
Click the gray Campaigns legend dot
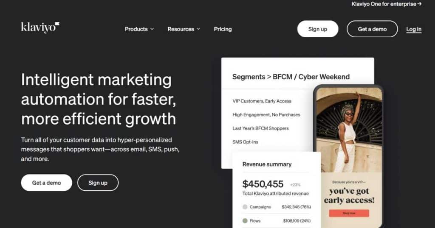pyautogui.click(x=245, y=207)
